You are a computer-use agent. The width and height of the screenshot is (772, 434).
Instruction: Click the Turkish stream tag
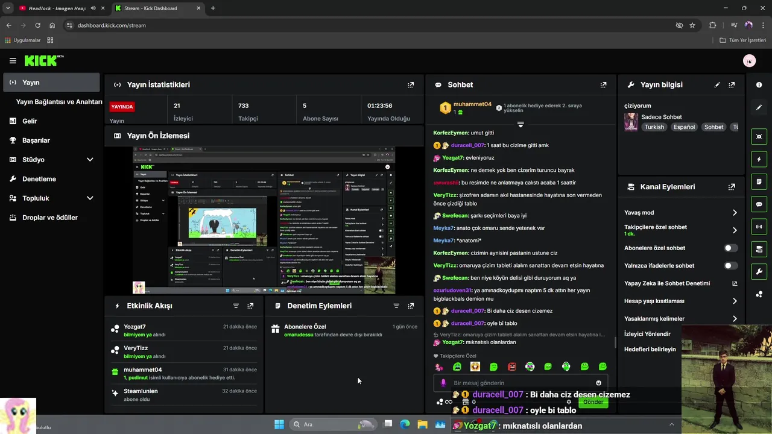coord(654,127)
